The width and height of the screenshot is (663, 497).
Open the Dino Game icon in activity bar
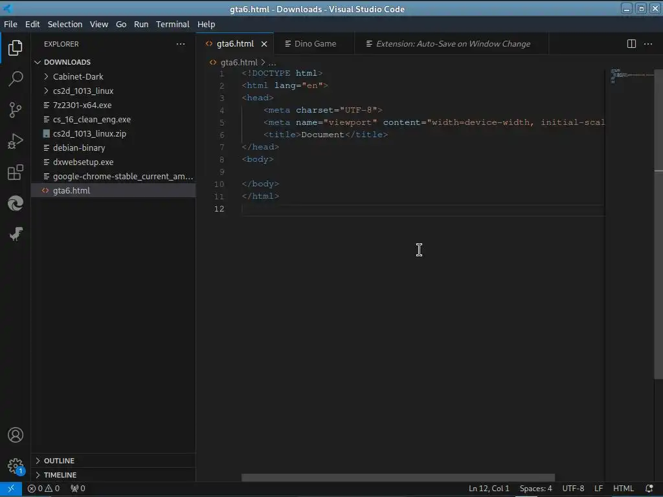coord(16,234)
